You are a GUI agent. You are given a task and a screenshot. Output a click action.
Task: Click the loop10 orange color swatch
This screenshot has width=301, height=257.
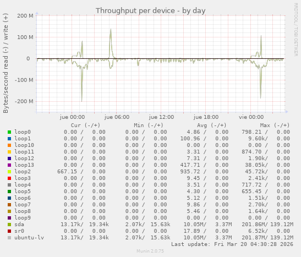[9, 145]
